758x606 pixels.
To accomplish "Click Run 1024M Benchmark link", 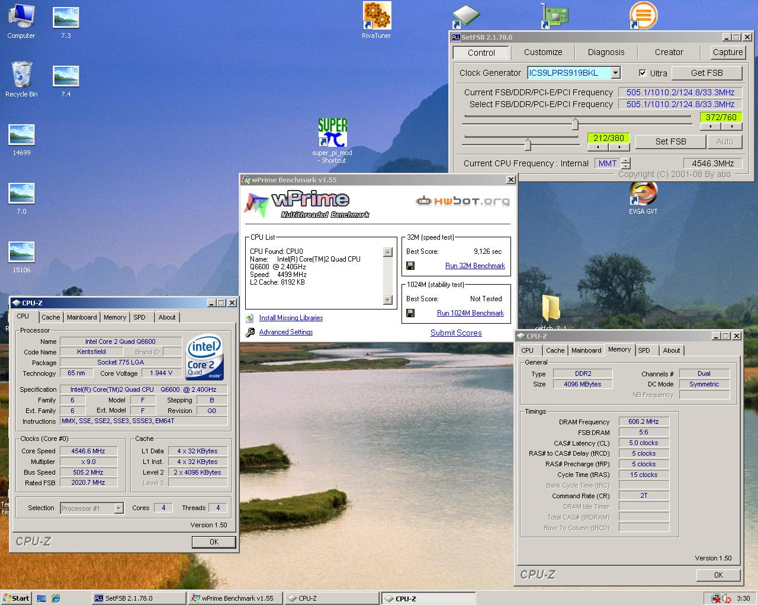I will [x=470, y=314].
